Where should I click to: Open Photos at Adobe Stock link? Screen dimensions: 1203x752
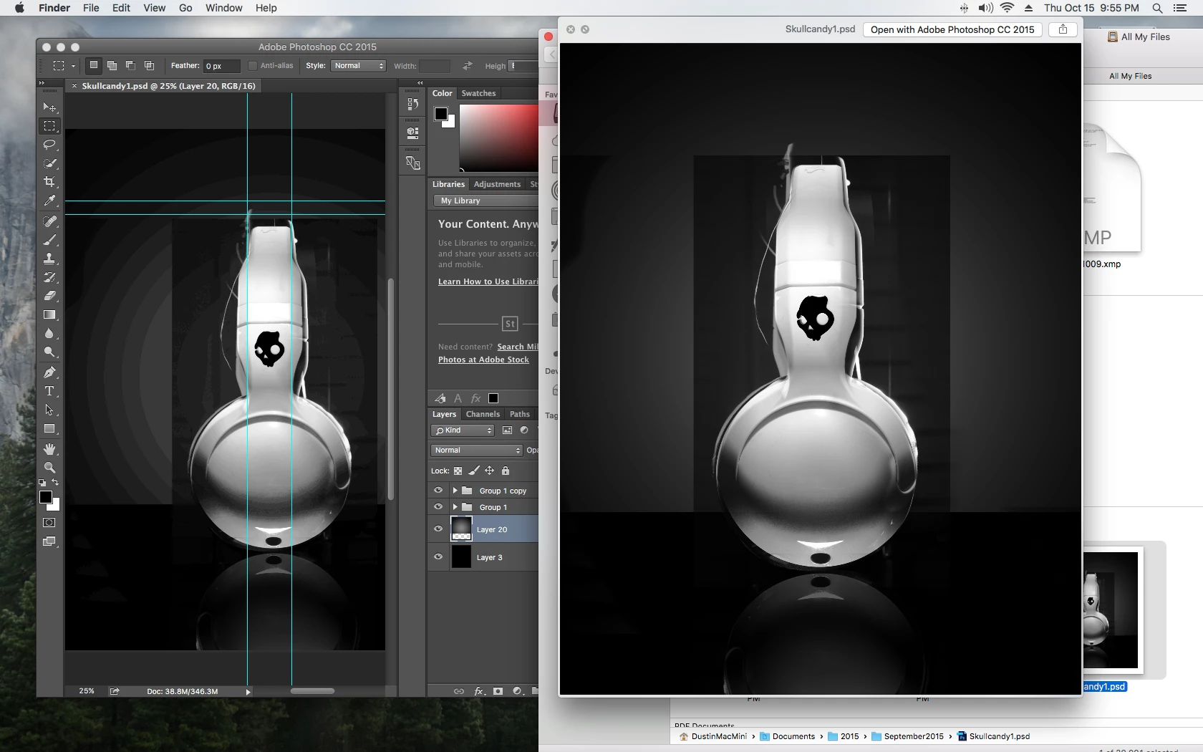pos(483,360)
